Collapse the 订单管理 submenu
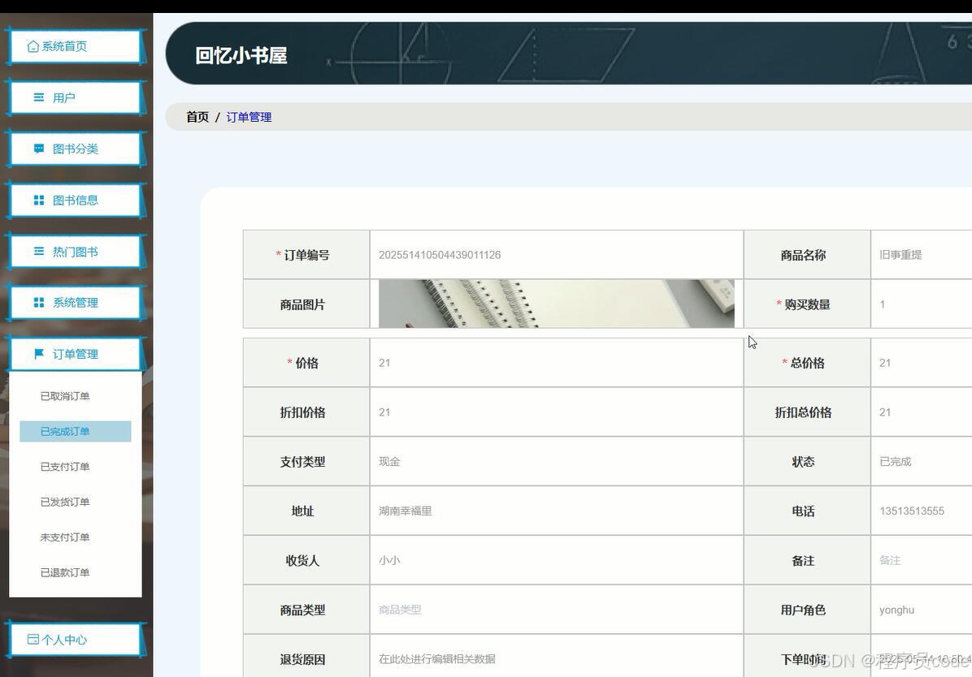Viewport: 972px width, 677px height. tap(75, 353)
